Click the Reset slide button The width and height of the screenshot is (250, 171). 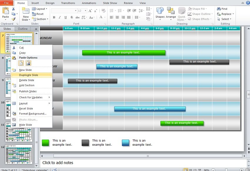[x=39, y=14]
